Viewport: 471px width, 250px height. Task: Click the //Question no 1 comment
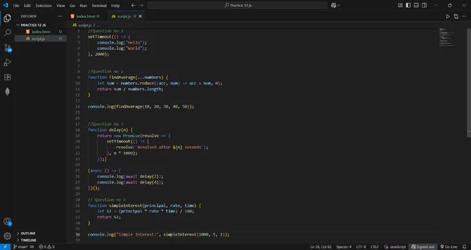[x=105, y=31]
